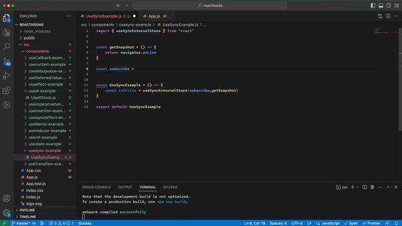Toggle the bottom panel layout icon

(x=381, y=6)
